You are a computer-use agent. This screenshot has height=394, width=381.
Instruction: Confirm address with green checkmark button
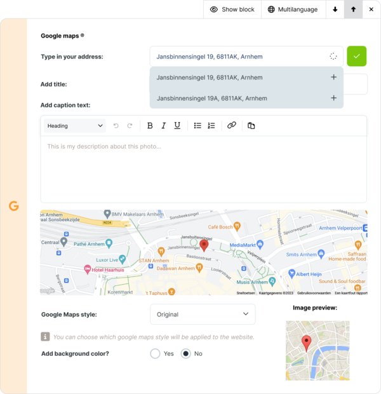click(x=357, y=57)
